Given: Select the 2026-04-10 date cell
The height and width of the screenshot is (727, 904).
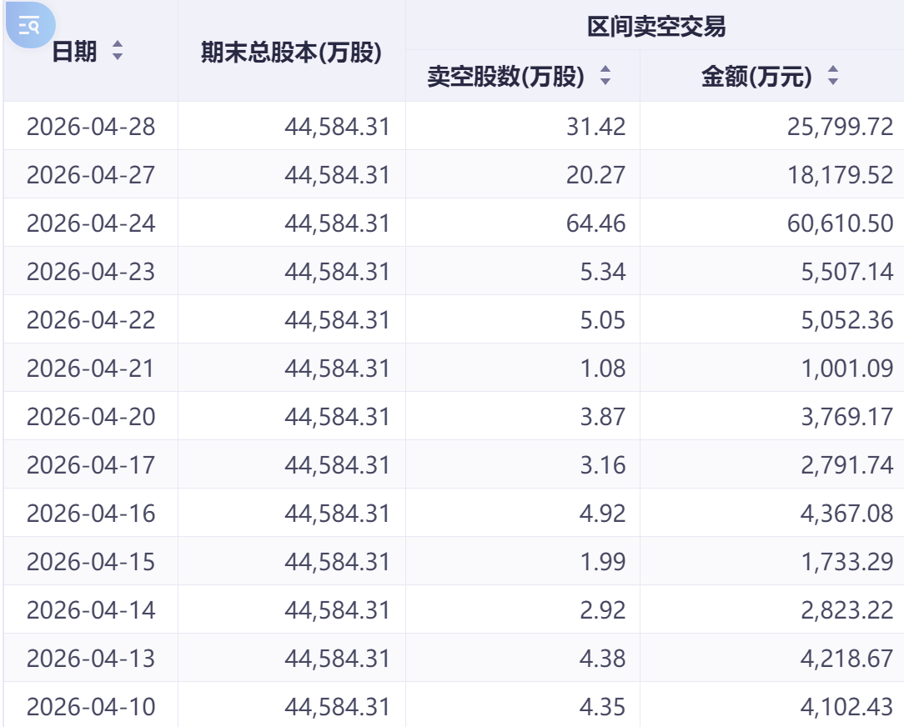Looking at the screenshot, I should (x=91, y=707).
